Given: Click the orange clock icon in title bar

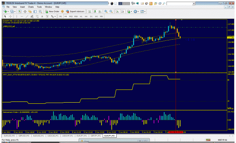Looking at the screenshot, I should (x=151, y=3).
